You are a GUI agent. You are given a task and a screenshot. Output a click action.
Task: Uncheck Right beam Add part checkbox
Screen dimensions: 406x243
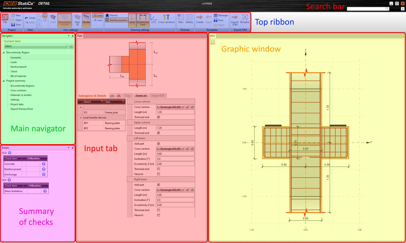[x=159, y=185]
